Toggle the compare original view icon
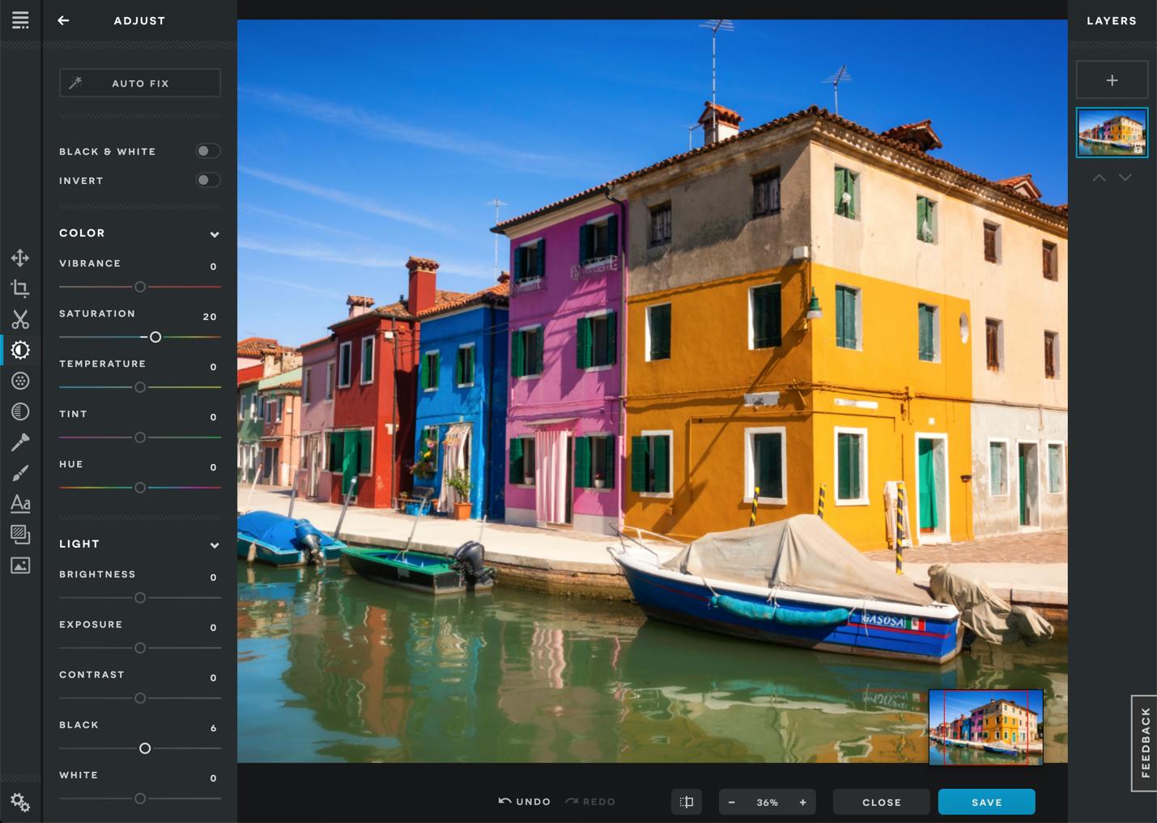 [686, 802]
